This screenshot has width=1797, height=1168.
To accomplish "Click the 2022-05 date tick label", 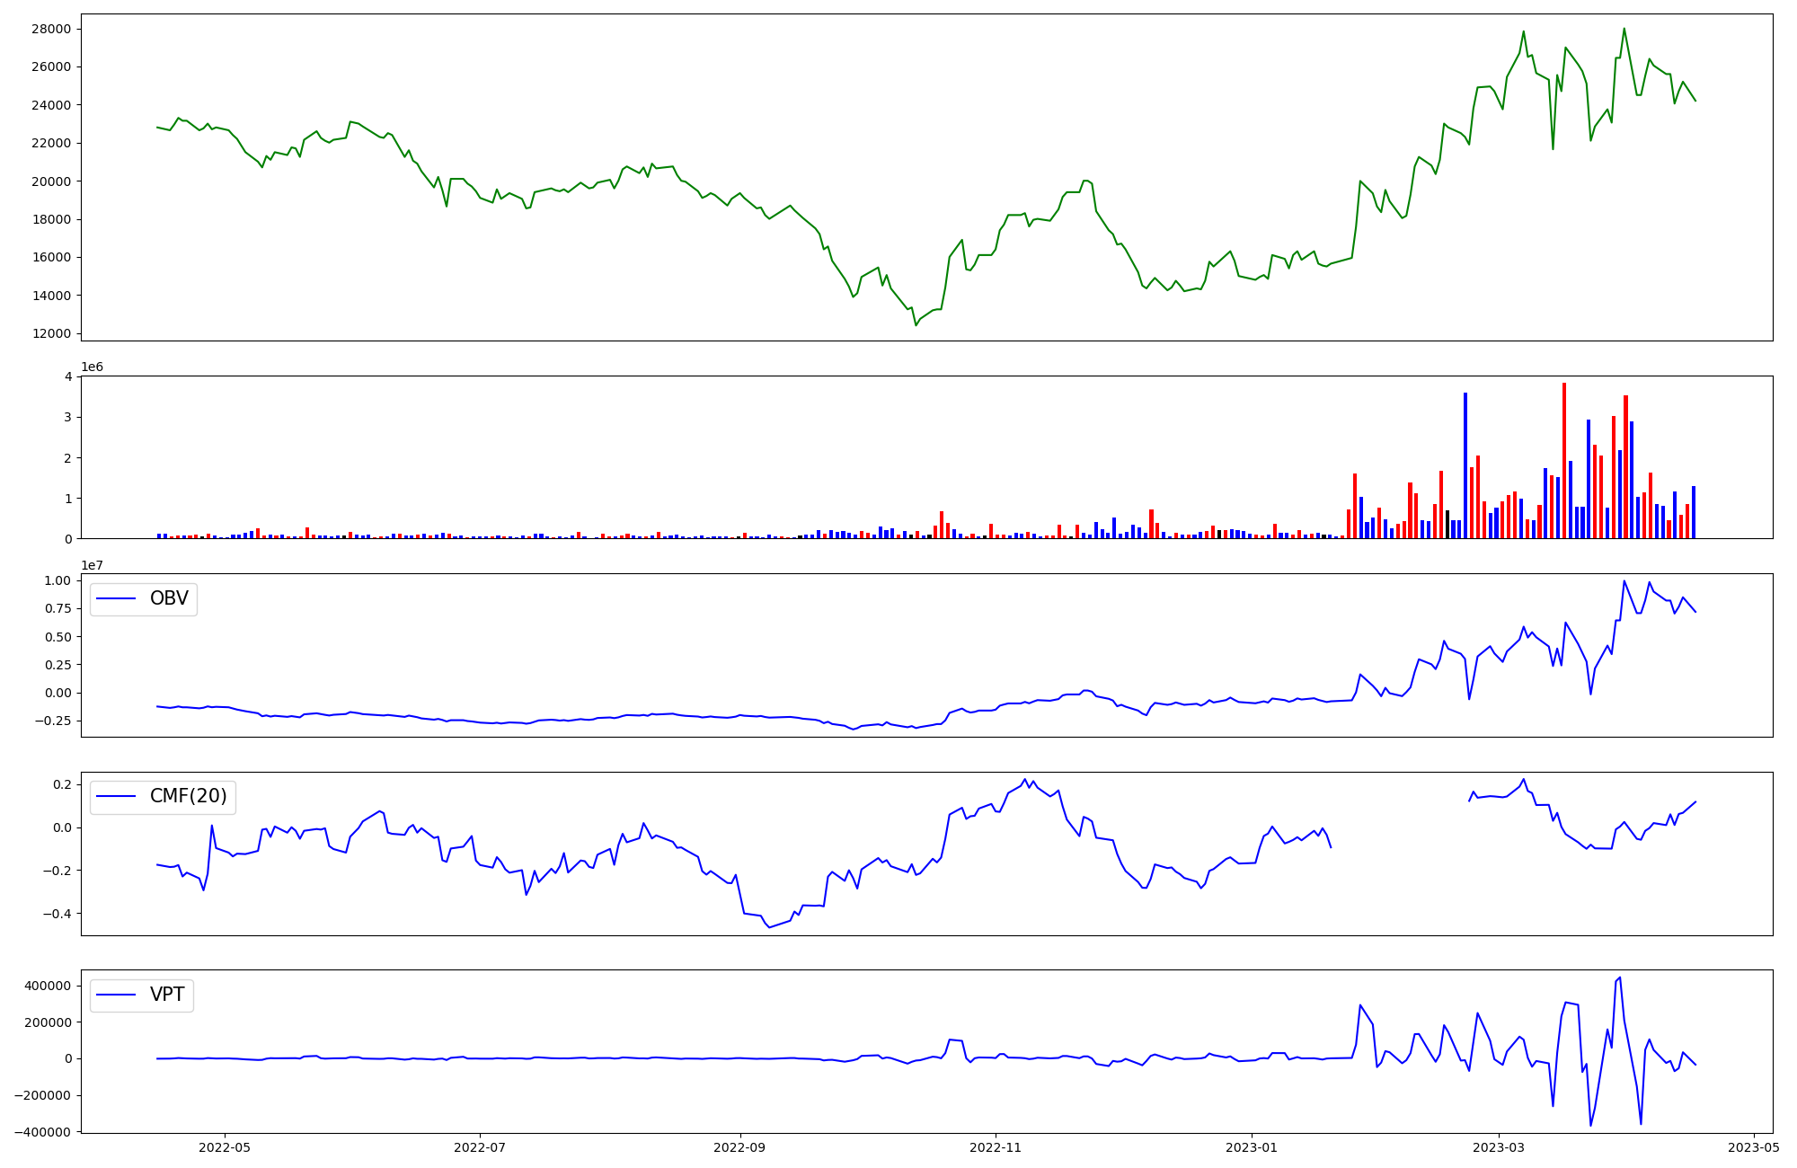I will point(224,1147).
